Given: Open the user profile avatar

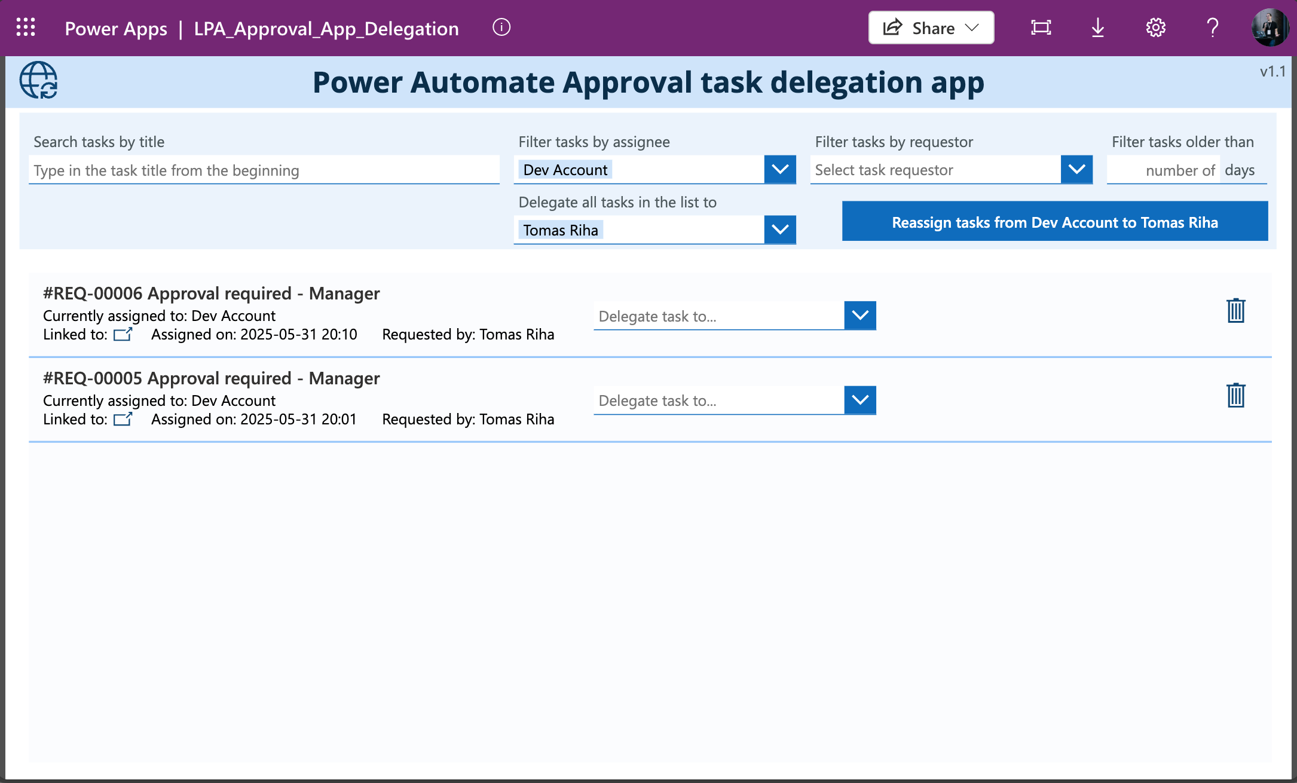Looking at the screenshot, I should tap(1270, 27).
